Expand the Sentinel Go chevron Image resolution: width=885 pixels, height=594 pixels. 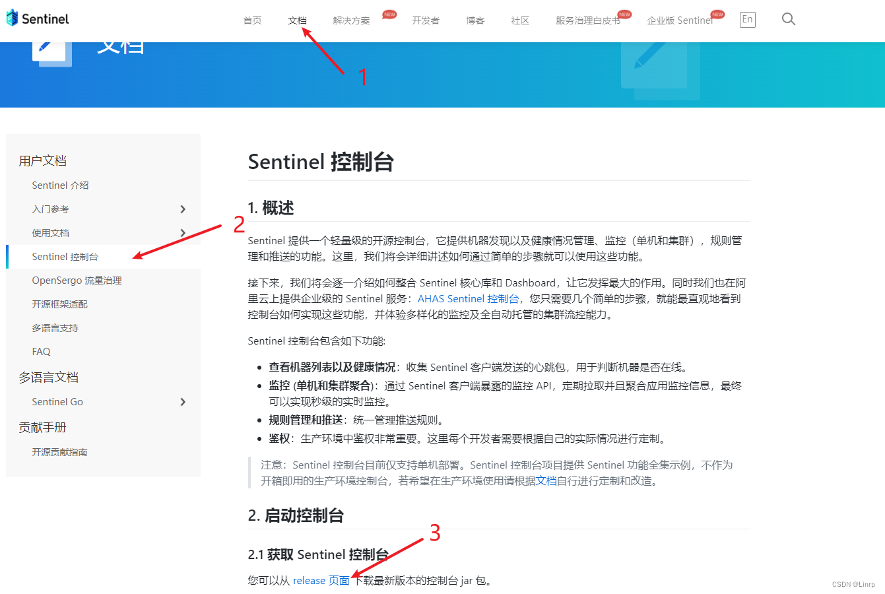point(183,402)
